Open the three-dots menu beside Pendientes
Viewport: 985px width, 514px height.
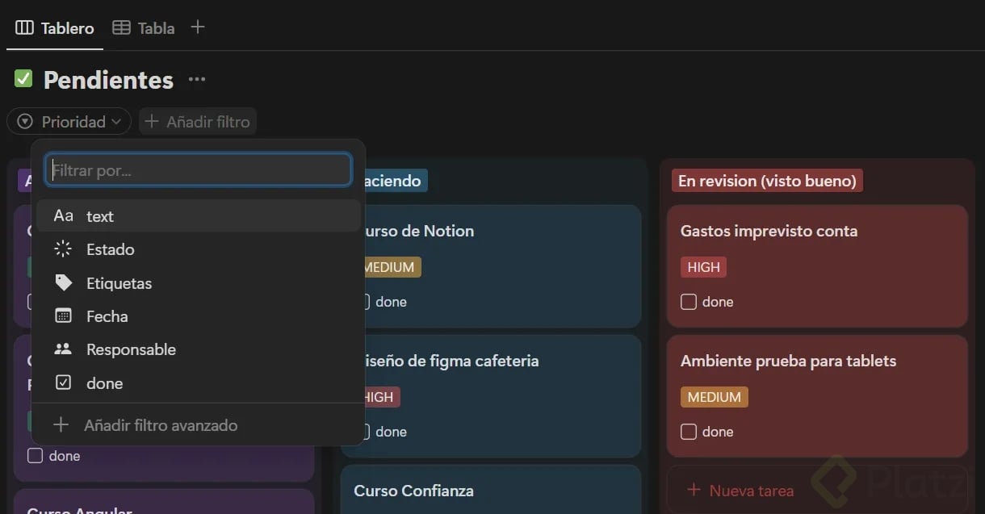coord(197,79)
